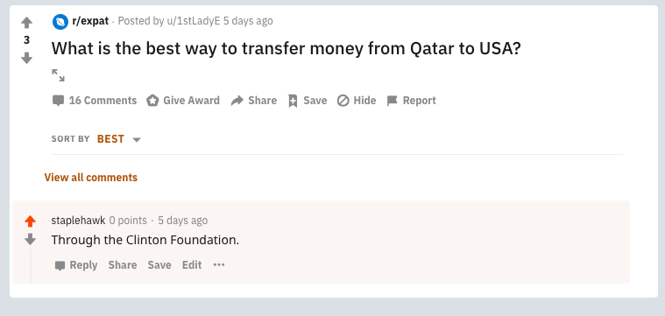Edit the Clinton Foundation comment

tap(192, 265)
